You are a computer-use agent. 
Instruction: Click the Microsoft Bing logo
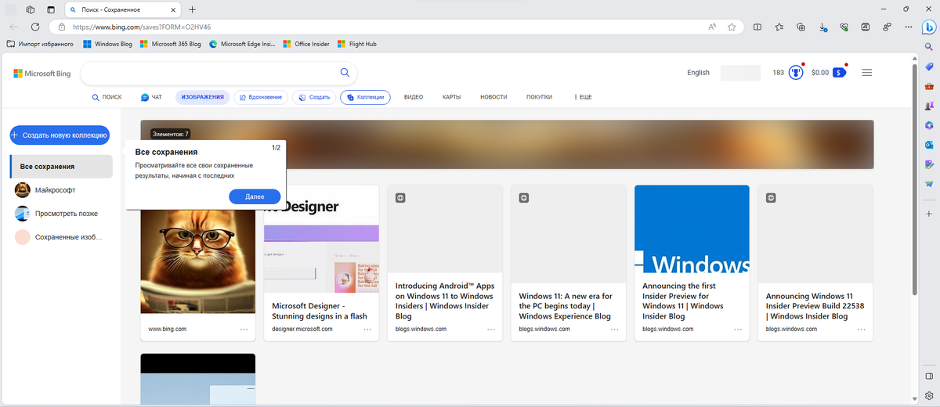(x=42, y=74)
